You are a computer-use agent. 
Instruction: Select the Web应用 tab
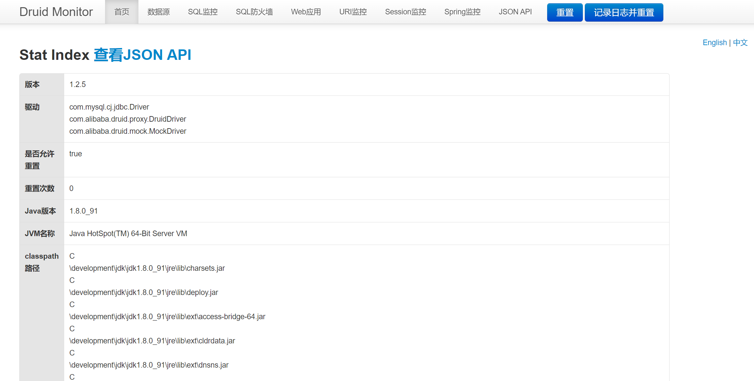pyautogui.click(x=306, y=12)
